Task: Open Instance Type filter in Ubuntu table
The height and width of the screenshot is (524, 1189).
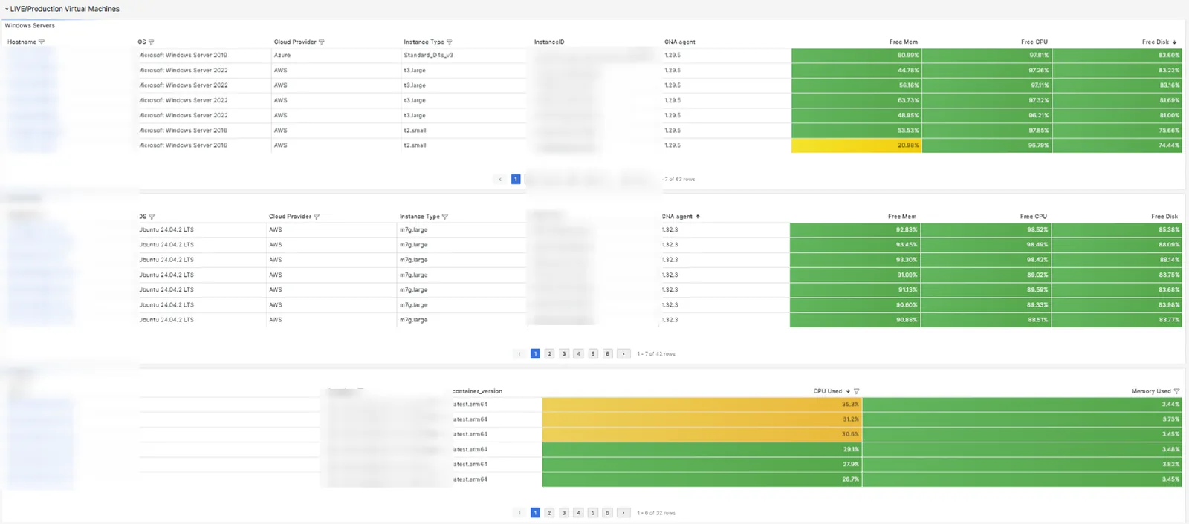Action: tap(445, 217)
